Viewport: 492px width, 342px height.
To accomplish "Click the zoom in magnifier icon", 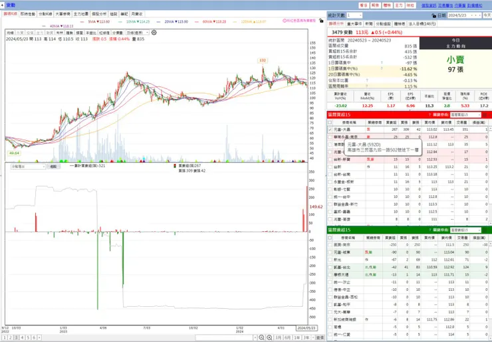I will click(x=269, y=337).
